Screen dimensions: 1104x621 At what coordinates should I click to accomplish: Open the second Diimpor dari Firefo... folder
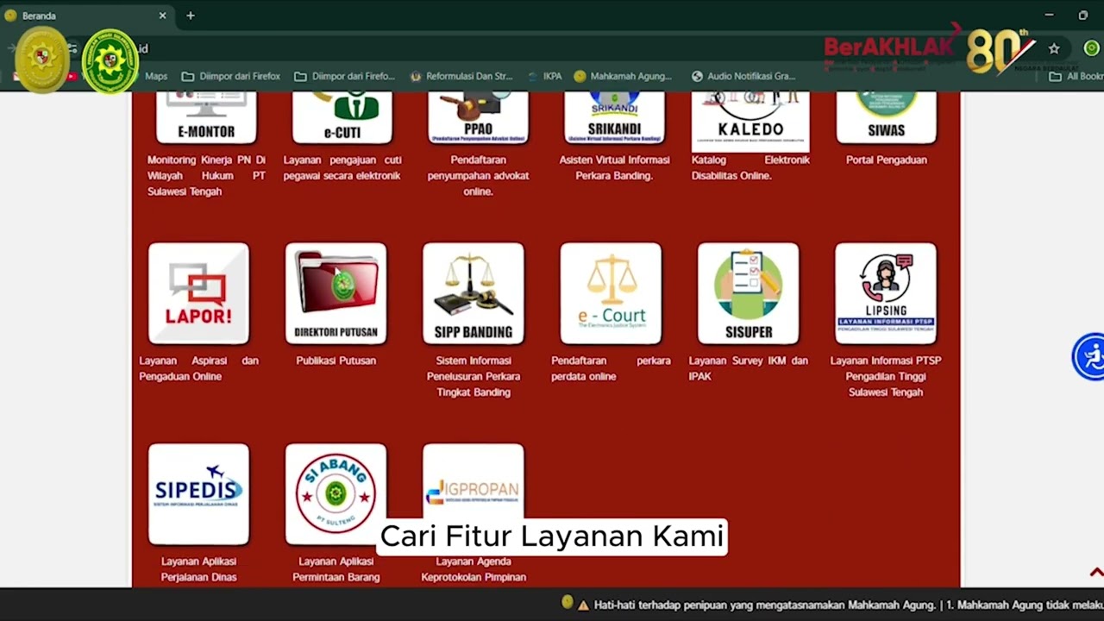pyautogui.click(x=344, y=76)
